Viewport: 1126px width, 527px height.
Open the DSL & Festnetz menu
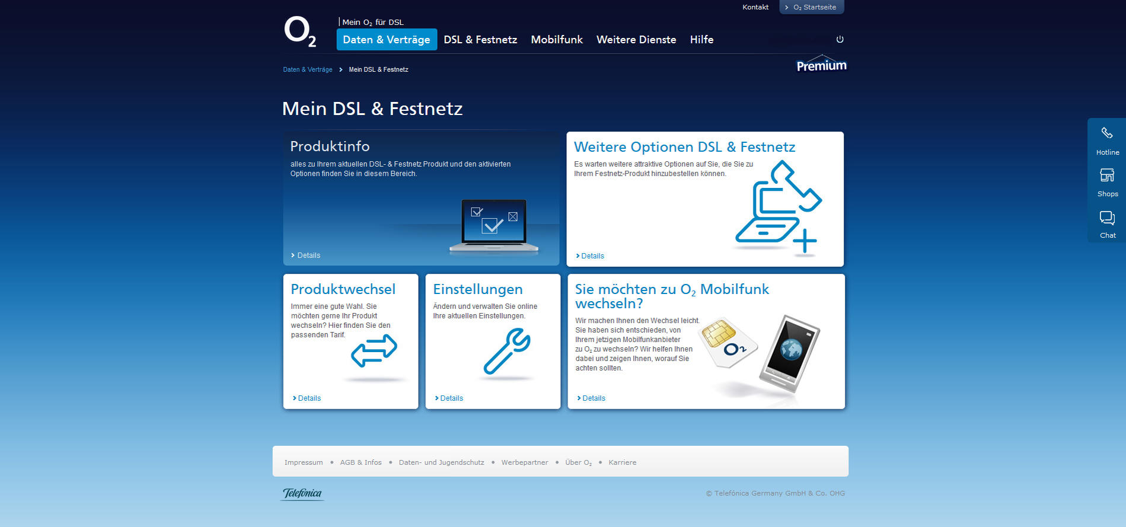pyautogui.click(x=480, y=40)
